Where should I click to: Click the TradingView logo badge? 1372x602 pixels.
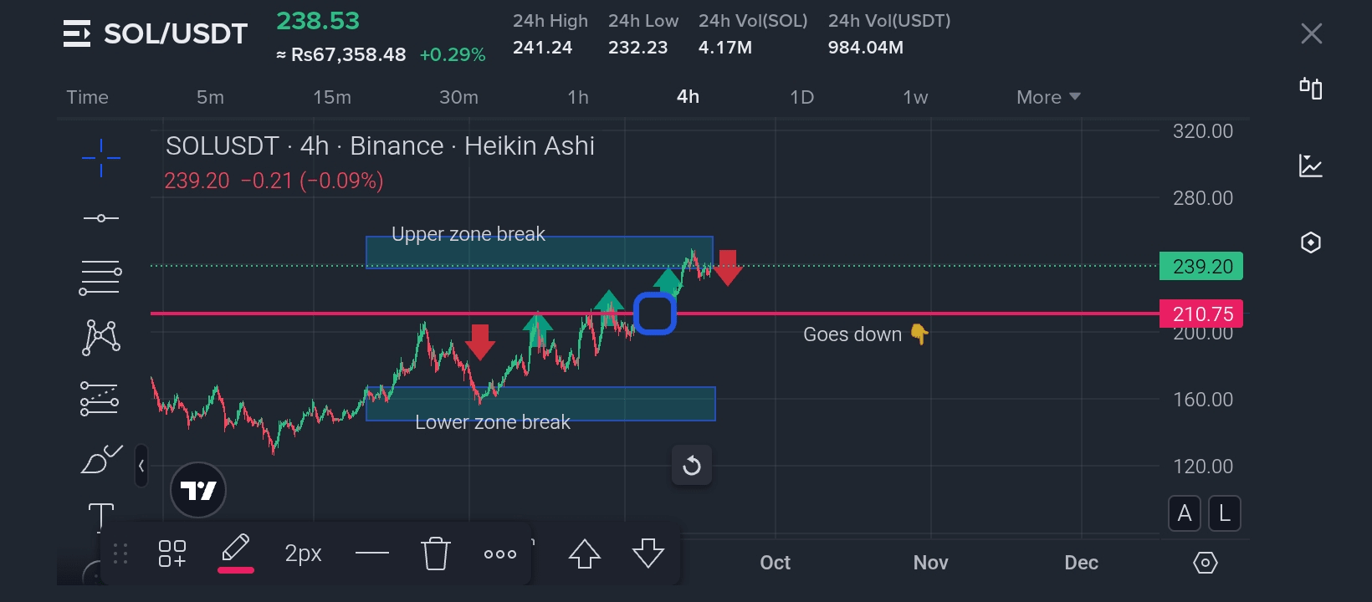click(198, 491)
